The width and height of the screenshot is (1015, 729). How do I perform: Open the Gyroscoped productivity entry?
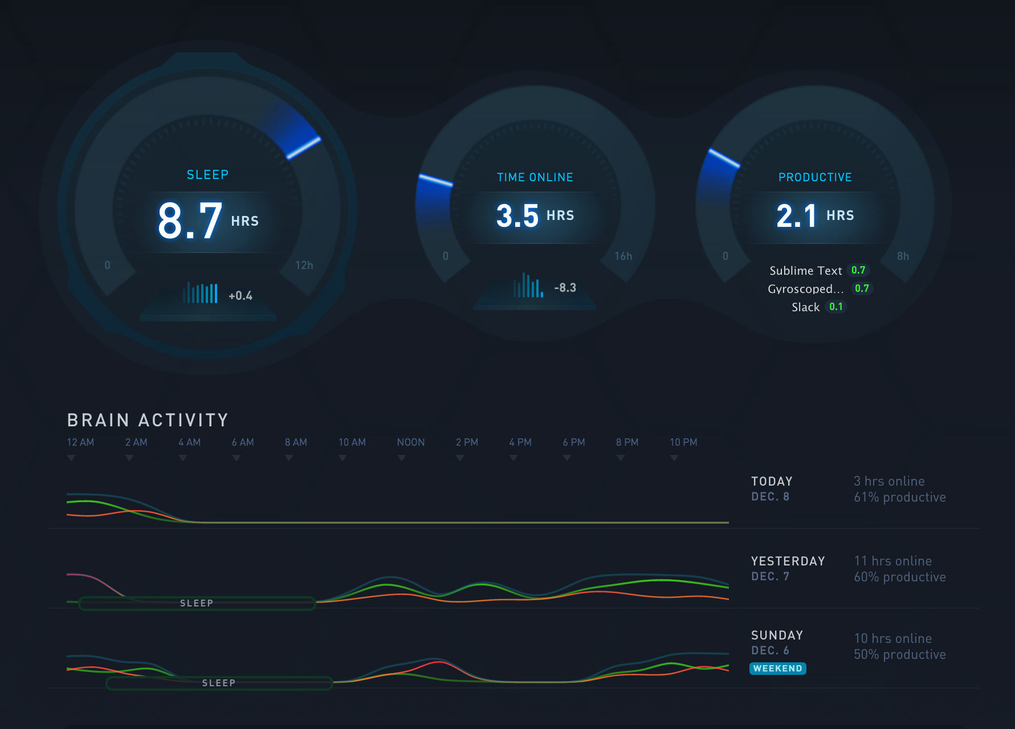820,288
